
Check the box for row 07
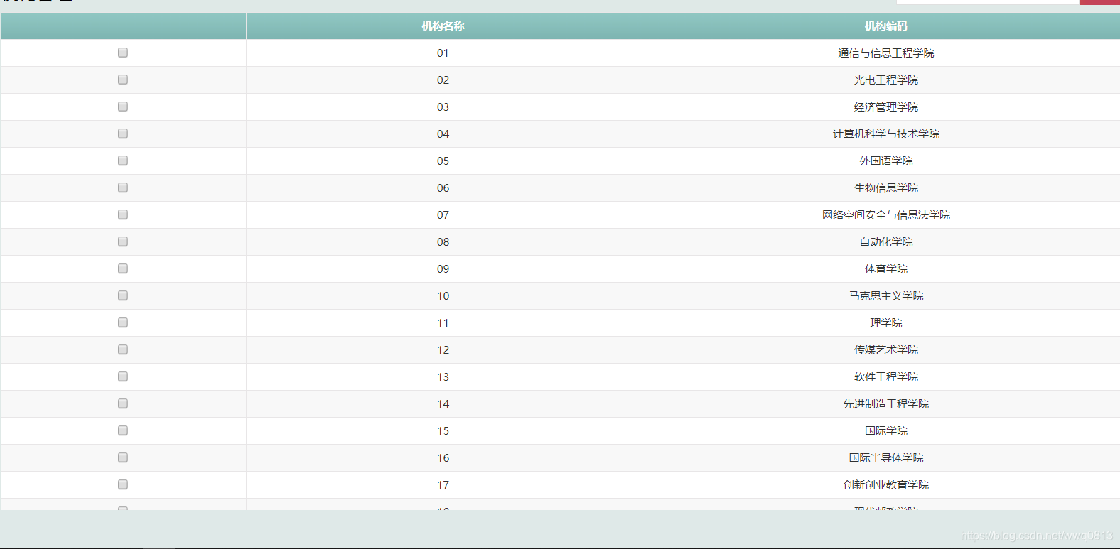click(123, 214)
